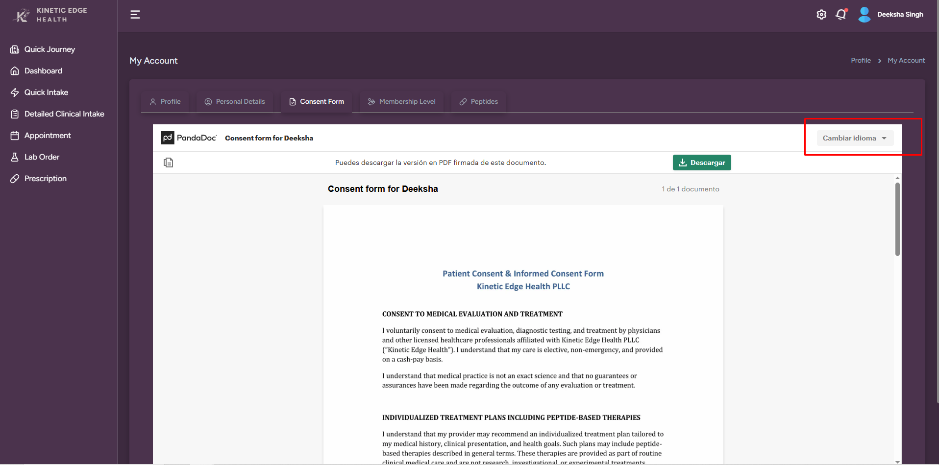The width and height of the screenshot is (939, 465).
Task: Click the Profile breadcrumb link
Action: tap(861, 61)
